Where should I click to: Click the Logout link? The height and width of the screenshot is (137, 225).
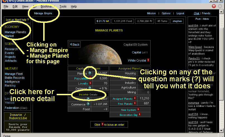coord(180,13)
